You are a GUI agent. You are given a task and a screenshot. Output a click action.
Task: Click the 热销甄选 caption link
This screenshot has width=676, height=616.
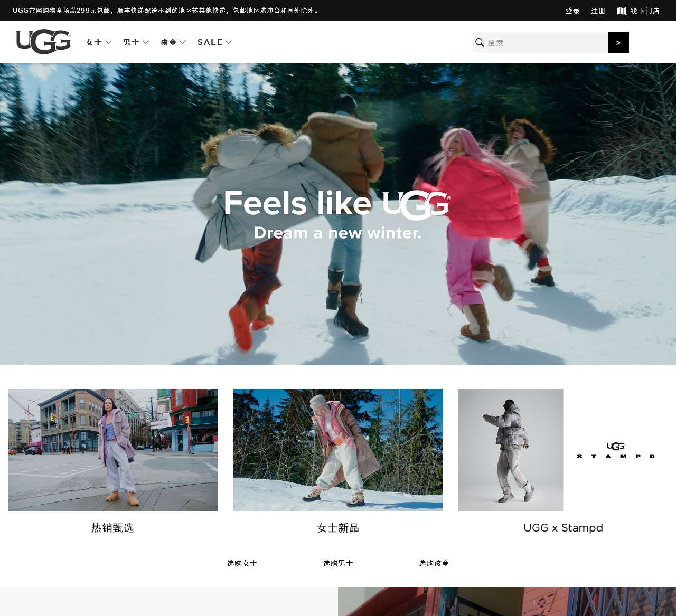coord(112,528)
